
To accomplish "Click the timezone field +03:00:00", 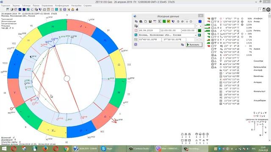I will tap(189, 30).
